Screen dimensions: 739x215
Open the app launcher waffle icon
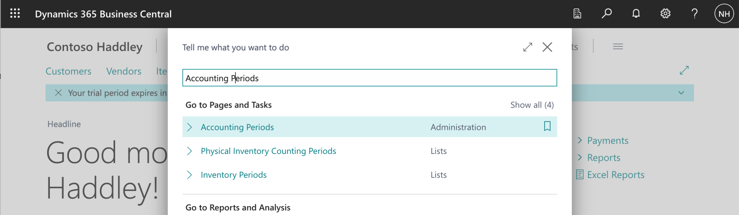(x=15, y=14)
